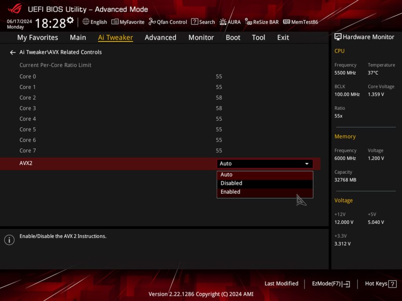Click Core 7 ratio value 55
Screen dimensions: 402x301
(219, 151)
